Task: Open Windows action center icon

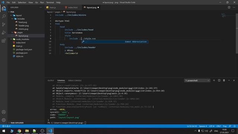Action: [x=233, y=131]
